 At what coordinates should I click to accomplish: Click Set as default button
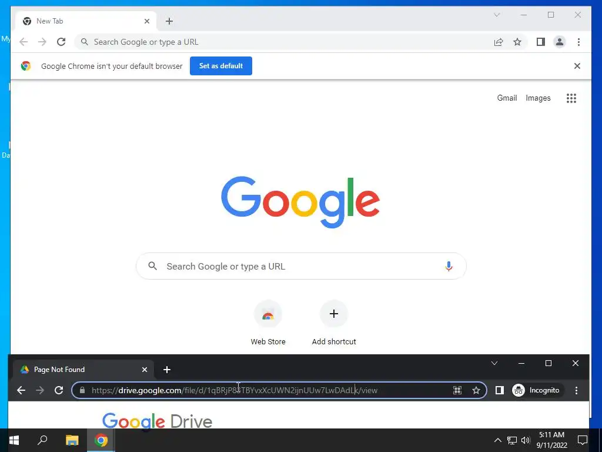click(221, 66)
